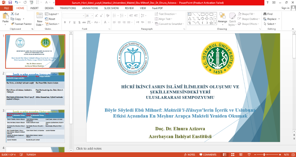Toggle Comments pane in status bar
296x157 pixels.
point(208,155)
